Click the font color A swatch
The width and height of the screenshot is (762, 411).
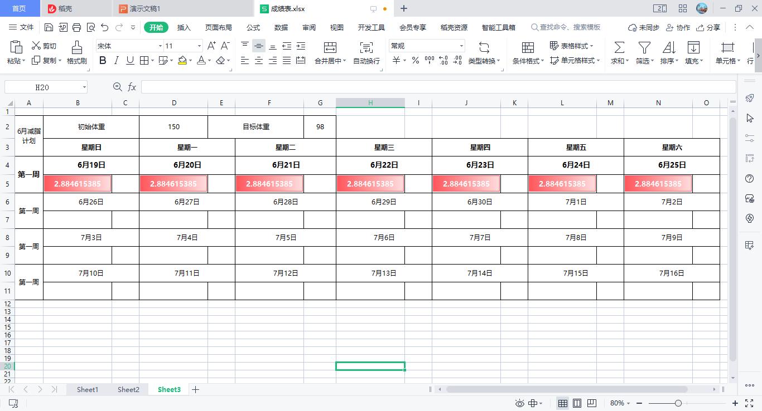point(202,61)
